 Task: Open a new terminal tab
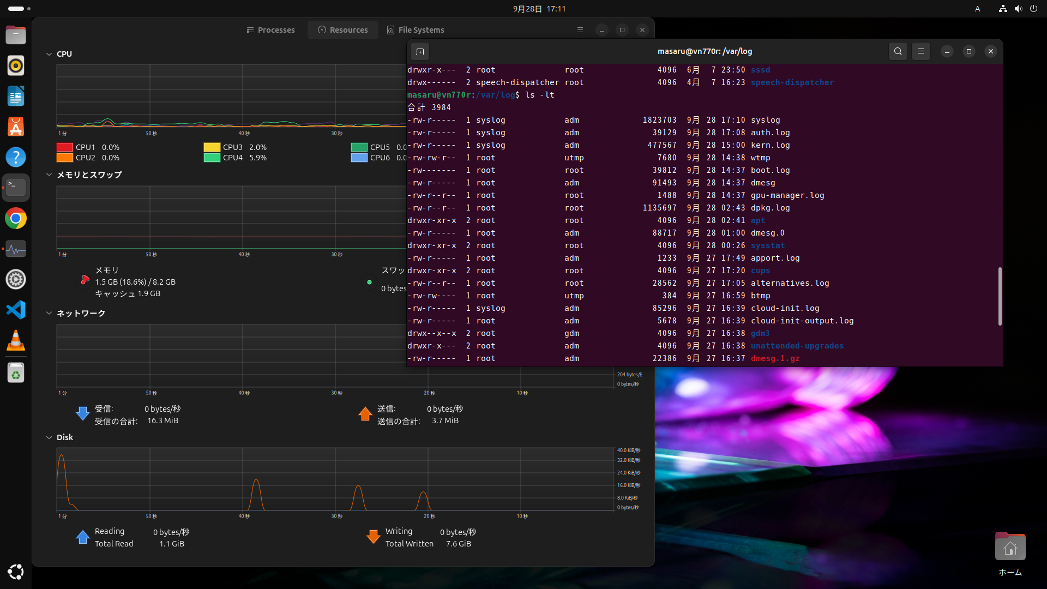[x=420, y=51]
